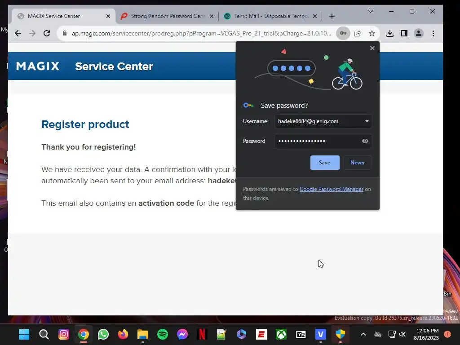Screen dimensions: 460x345
Task: Close the Strong Random Password tab
Action: [x=212, y=16]
